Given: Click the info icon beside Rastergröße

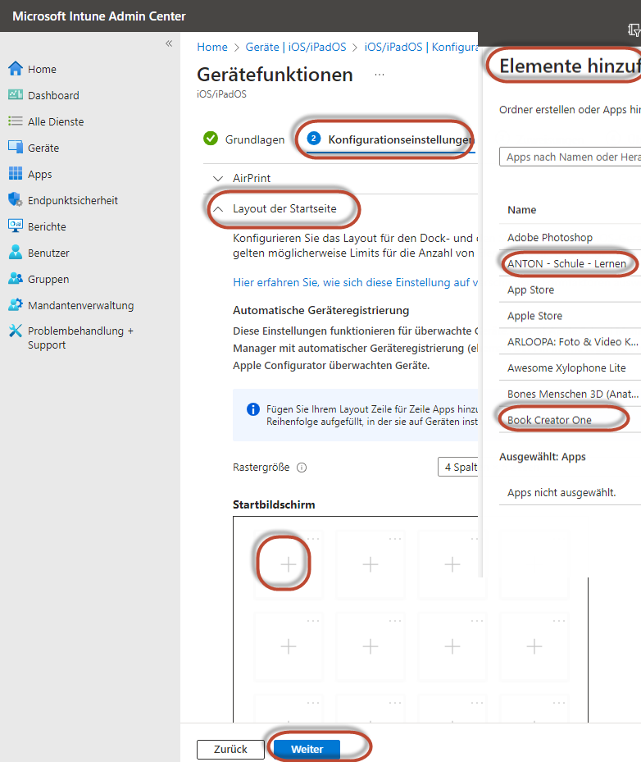Looking at the screenshot, I should 302,468.
